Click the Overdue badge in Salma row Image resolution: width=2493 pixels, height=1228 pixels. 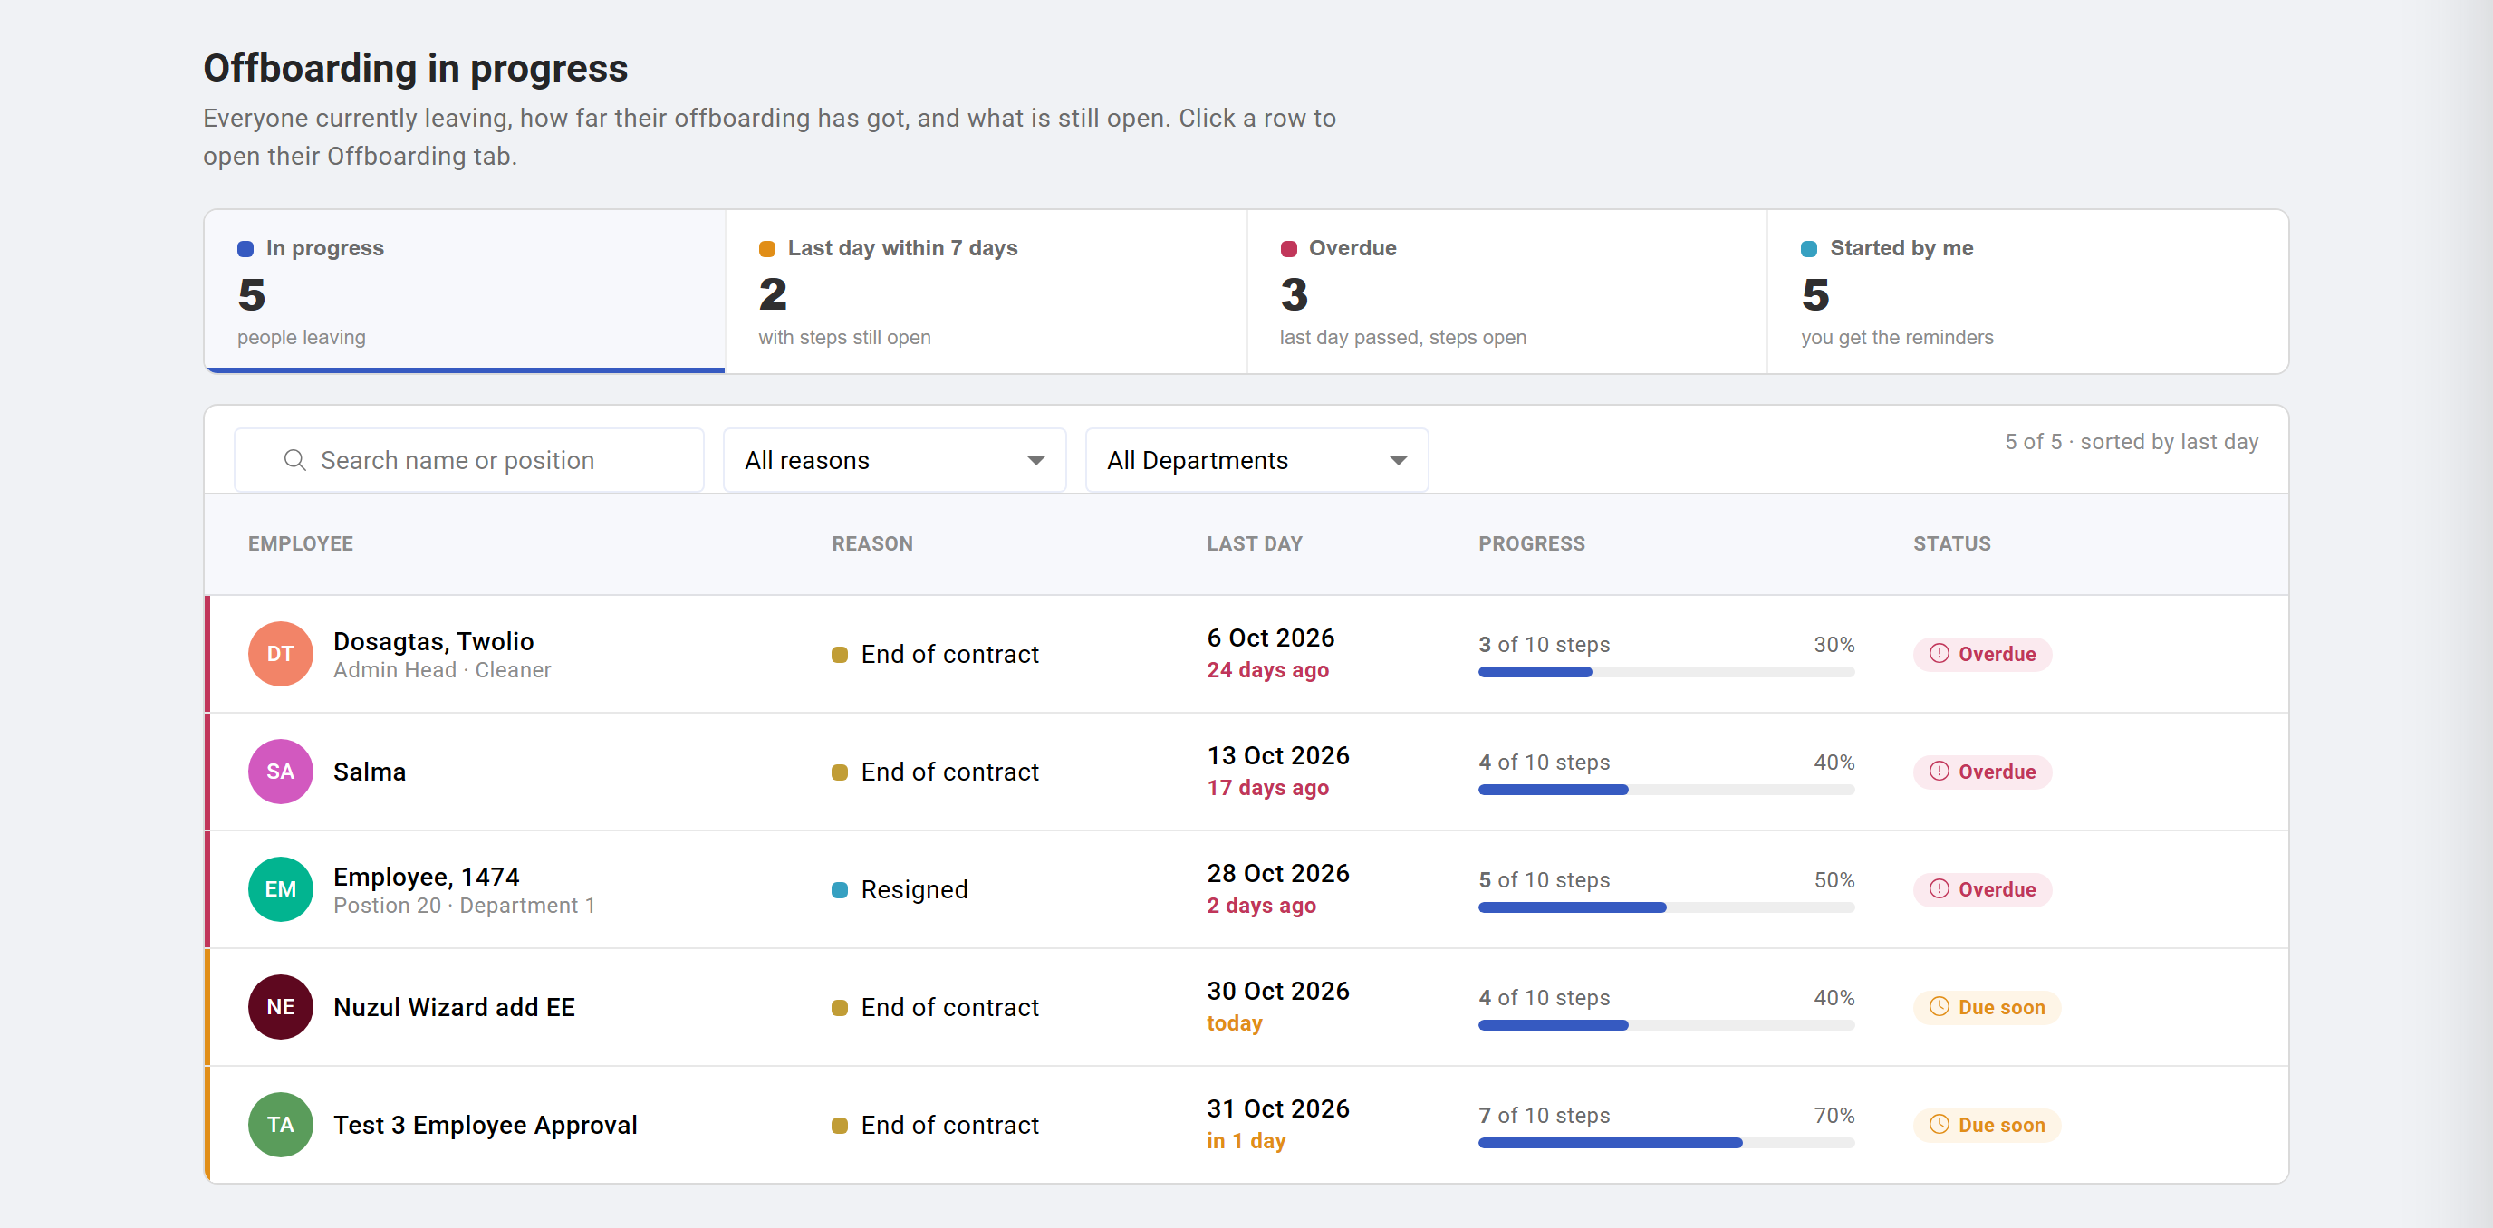pyautogui.click(x=1982, y=772)
